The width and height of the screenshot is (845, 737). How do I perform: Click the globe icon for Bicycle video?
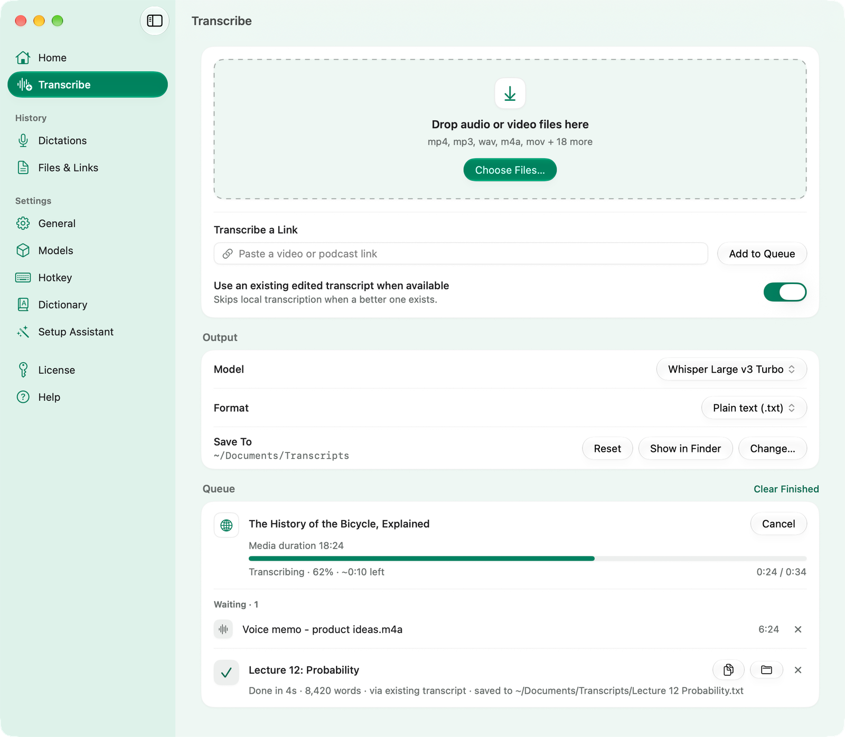(x=227, y=525)
